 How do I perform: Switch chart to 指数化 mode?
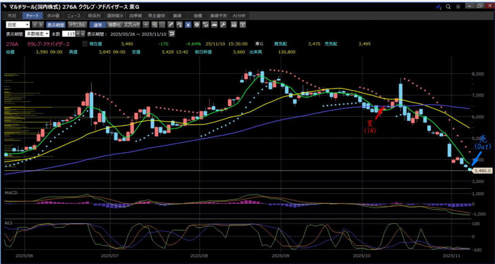click(114, 25)
